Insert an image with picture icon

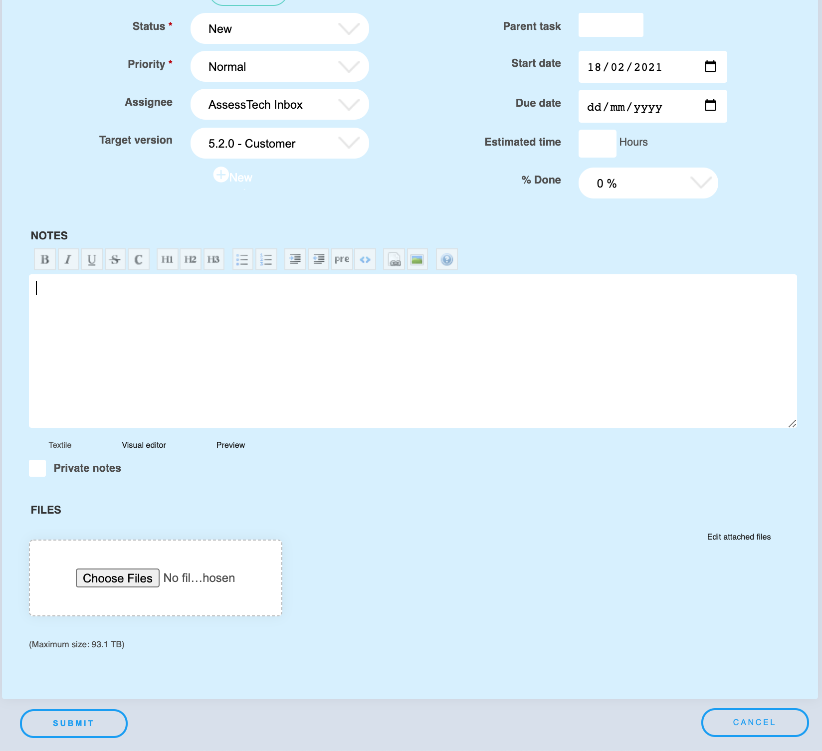(x=417, y=259)
